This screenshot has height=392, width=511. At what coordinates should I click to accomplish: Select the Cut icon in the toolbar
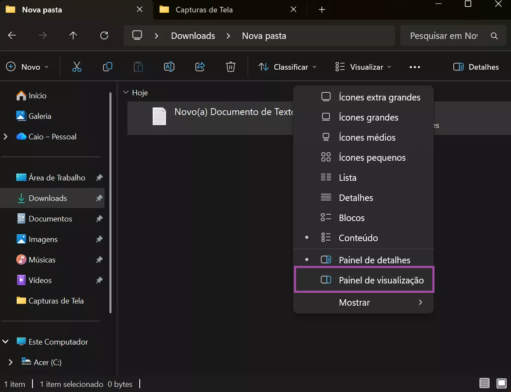tap(77, 67)
